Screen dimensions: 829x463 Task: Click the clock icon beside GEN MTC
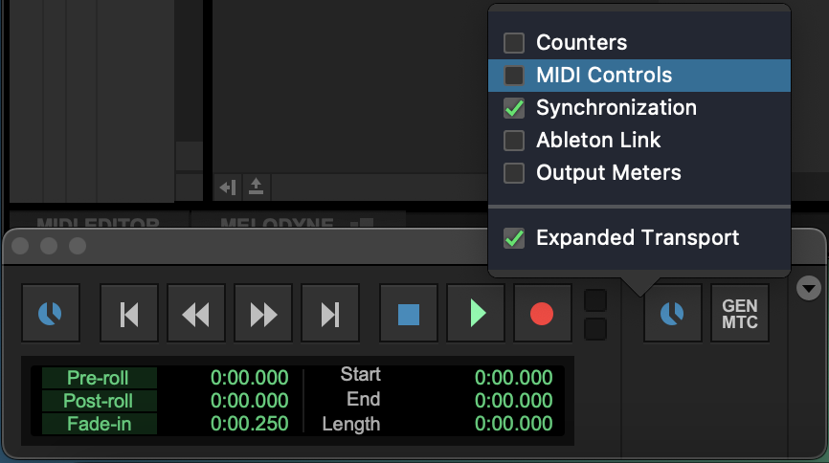click(673, 314)
